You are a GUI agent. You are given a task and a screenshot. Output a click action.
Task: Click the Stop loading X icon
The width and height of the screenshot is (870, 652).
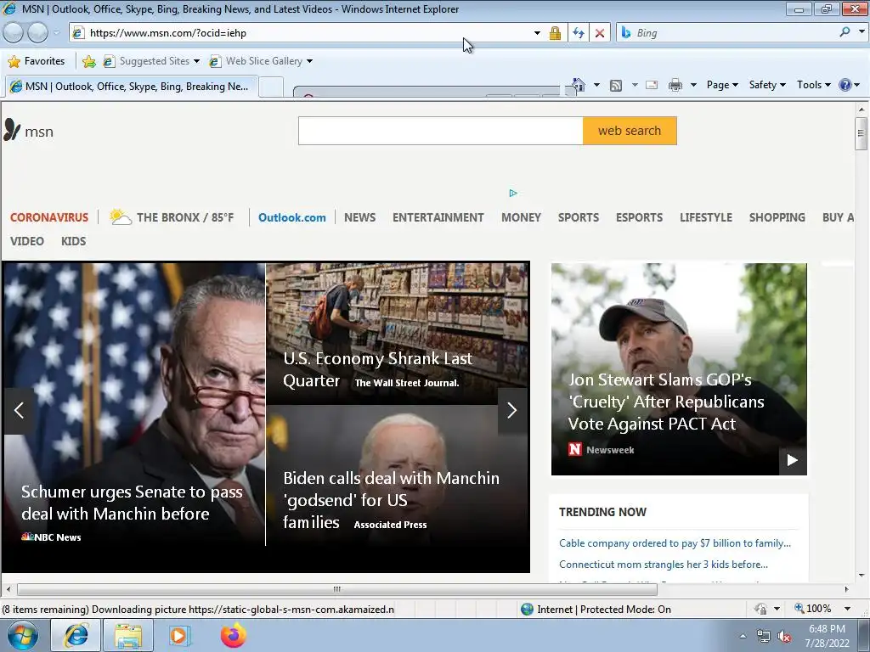[x=600, y=33]
